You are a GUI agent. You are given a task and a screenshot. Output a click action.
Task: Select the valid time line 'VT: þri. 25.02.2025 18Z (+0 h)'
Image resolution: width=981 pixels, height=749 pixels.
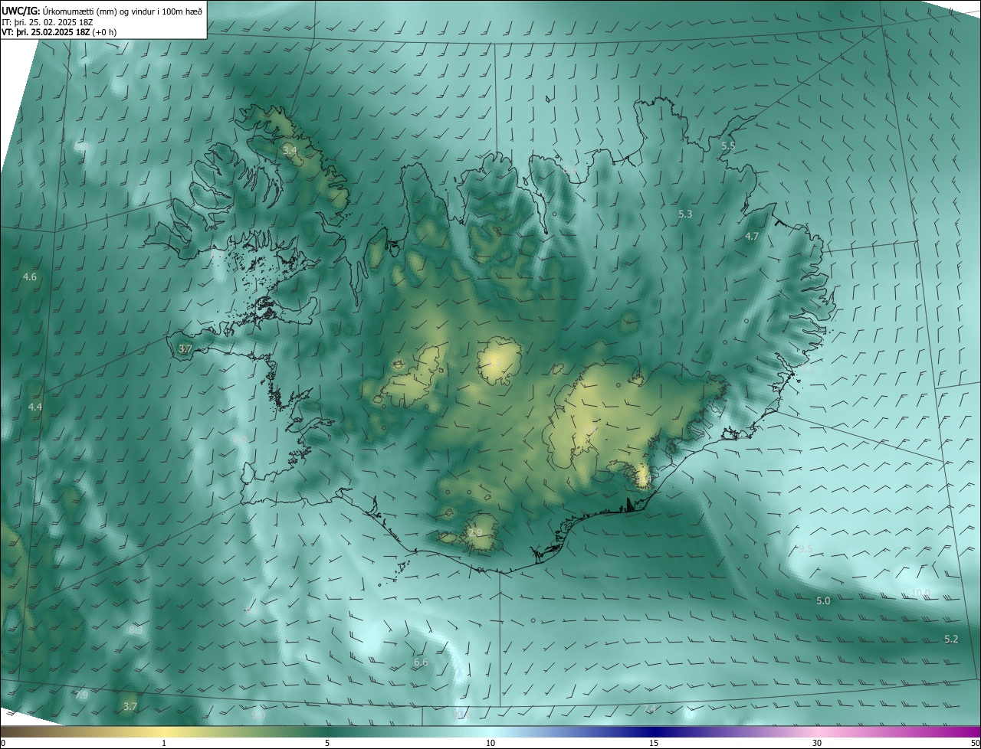tap(59, 32)
